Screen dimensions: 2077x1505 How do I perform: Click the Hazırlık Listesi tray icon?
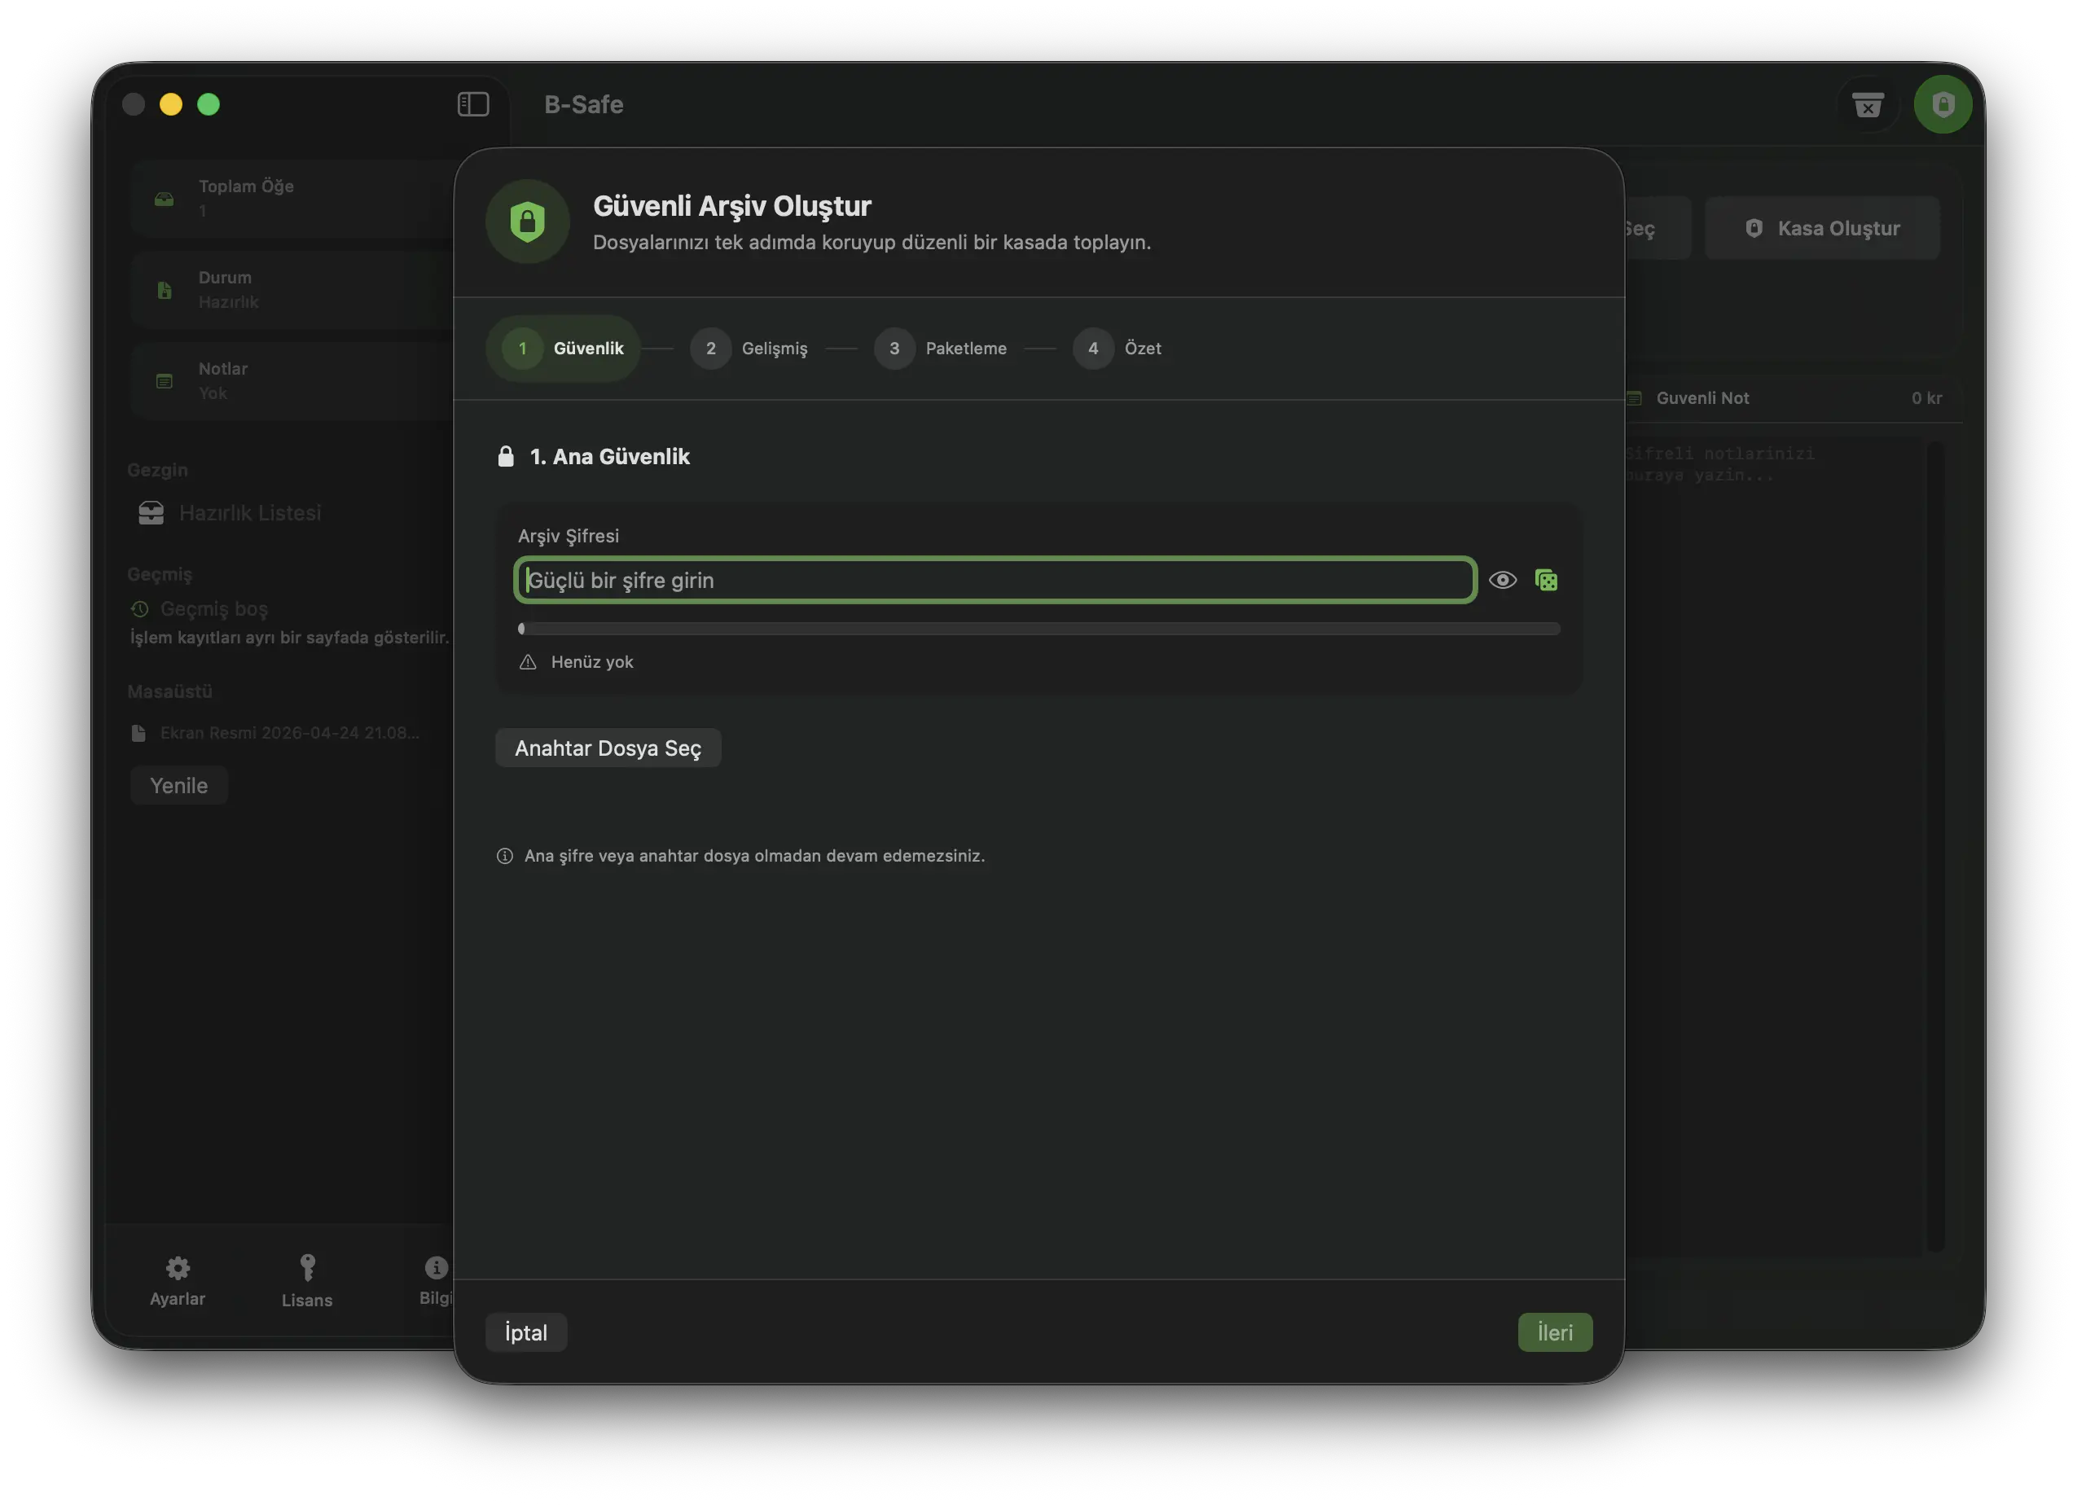click(x=151, y=512)
